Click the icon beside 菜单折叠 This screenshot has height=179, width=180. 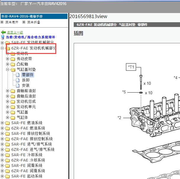tap(24, 22)
